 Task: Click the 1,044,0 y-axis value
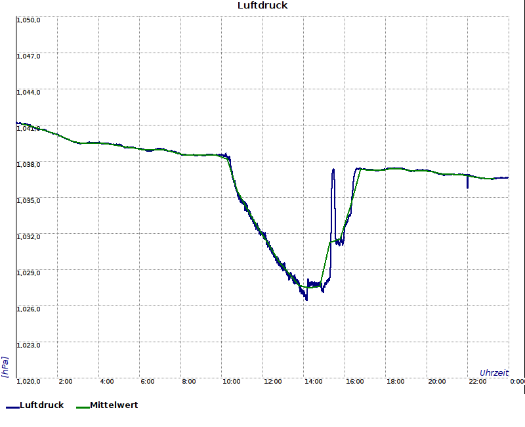(28, 93)
